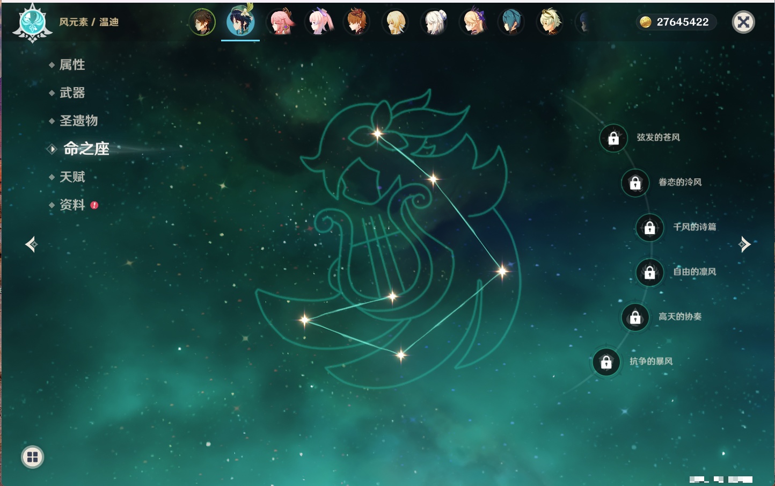Click the Mora coin icon

(645, 22)
